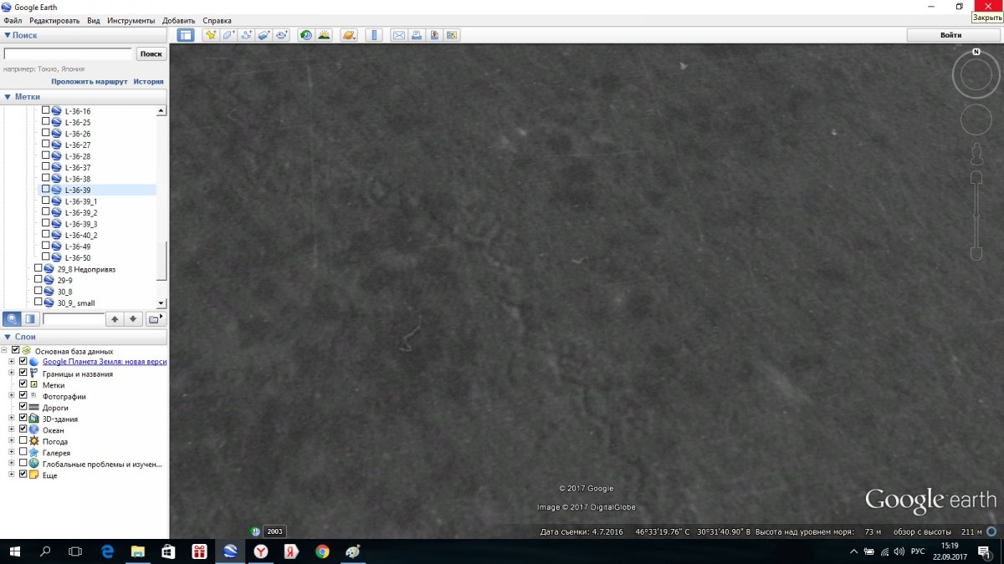This screenshot has width=1004, height=564.
Task: Click the add polygon toolbar icon
Action: click(228, 35)
